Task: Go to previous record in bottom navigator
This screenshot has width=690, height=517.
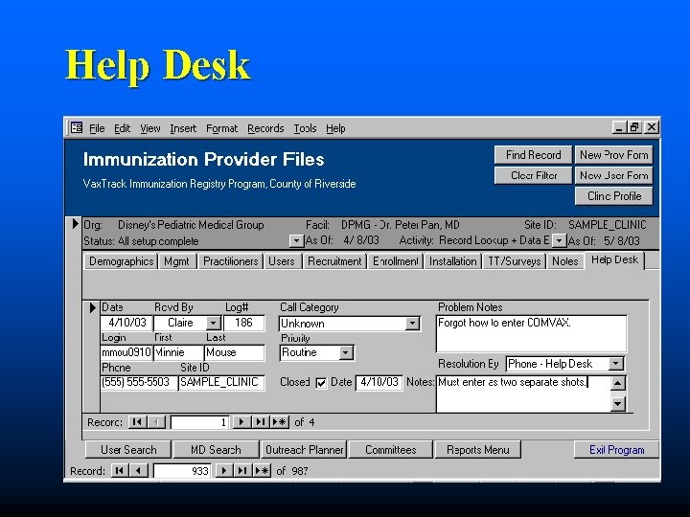Action: (x=138, y=471)
